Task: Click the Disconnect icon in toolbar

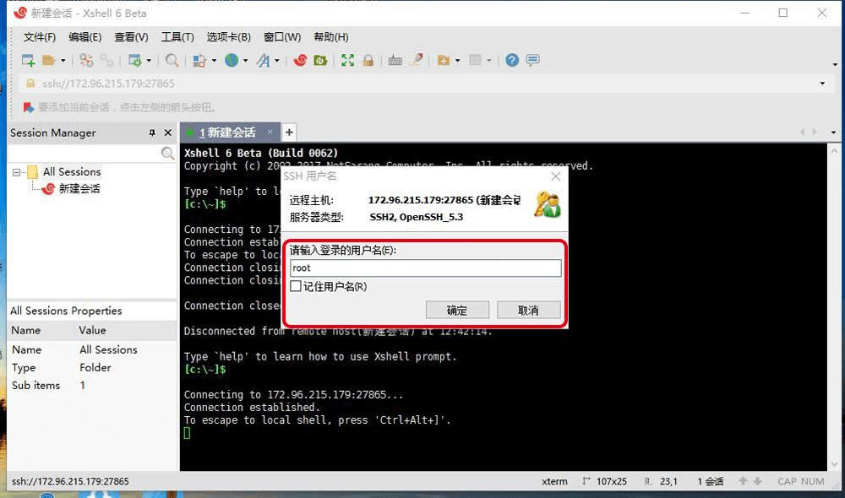Action: [x=86, y=60]
